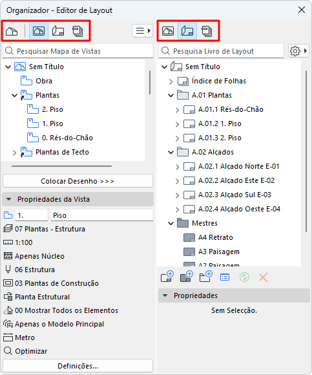Image resolution: width=312 pixels, height=375 pixels.
Task: Collapse the Propriedades da Vista section
Action: pos(8,199)
